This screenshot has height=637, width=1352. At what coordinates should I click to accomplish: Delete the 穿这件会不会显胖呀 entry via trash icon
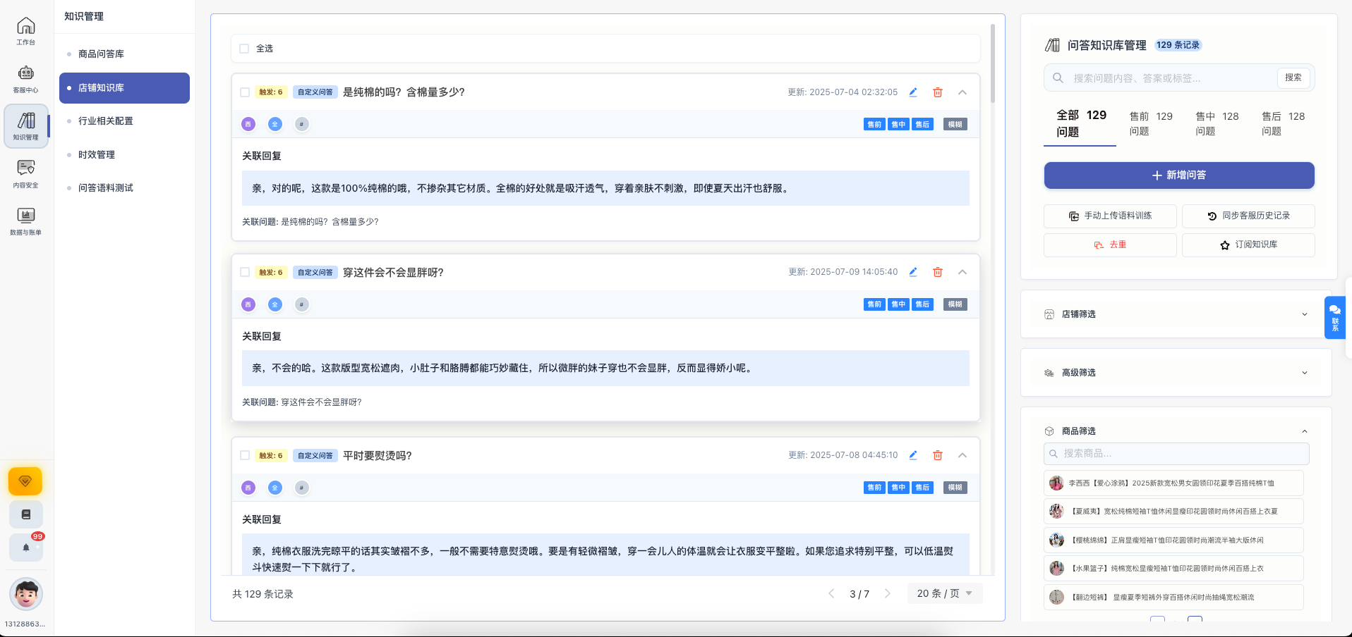point(938,272)
